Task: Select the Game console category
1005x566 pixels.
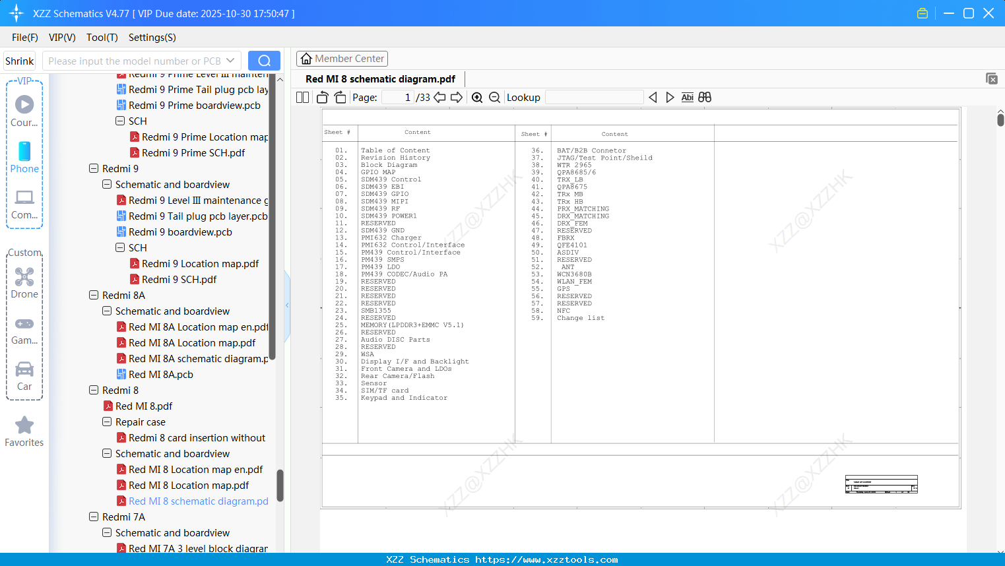Action: pyautogui.click(x=24, y=330)
